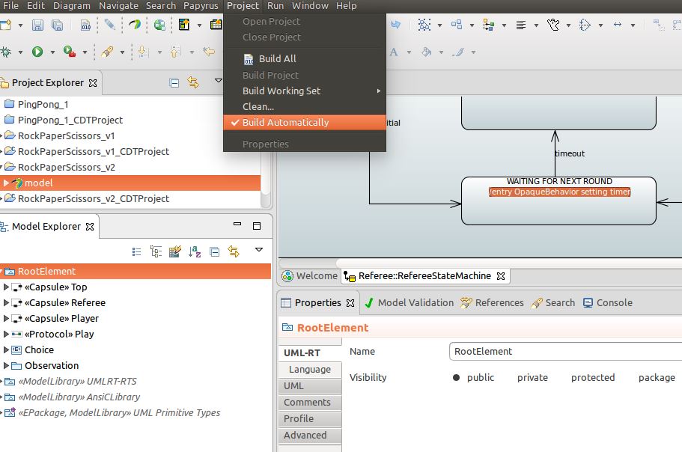Image resolution: width=682 pixels, height=452 pixels.
Task: Click the green Run play icon
Action: [x=37, y=52]
